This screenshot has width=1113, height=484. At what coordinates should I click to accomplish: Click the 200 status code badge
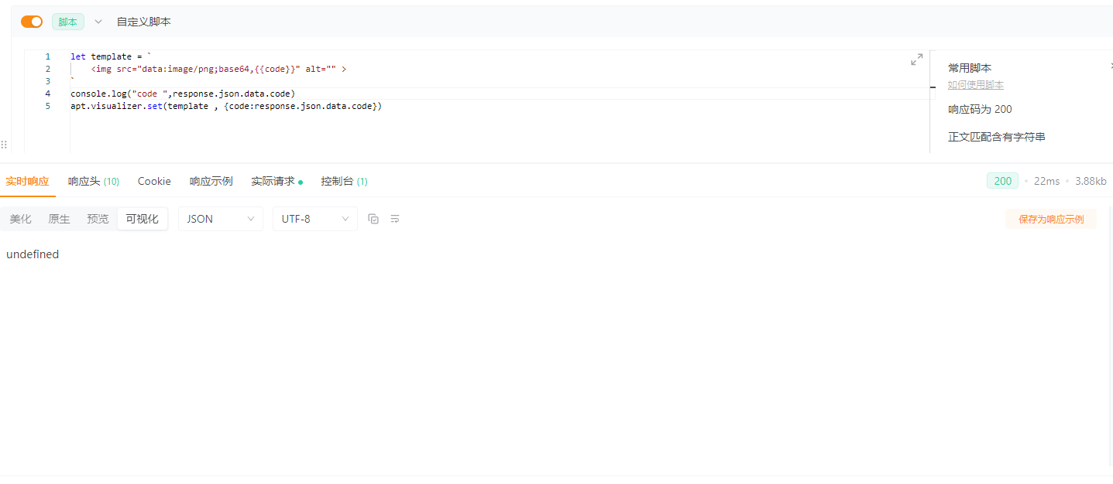pos(1003,181)
